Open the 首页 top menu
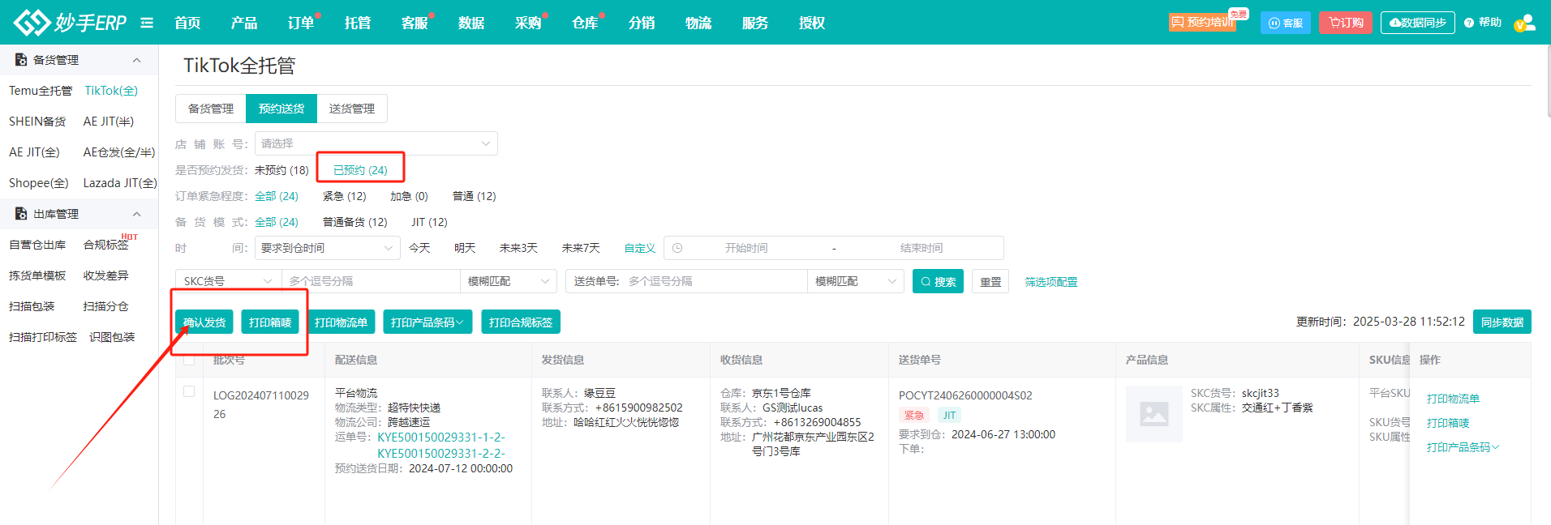The width and height of the screenshot is (1551, 525). (187, 23)
